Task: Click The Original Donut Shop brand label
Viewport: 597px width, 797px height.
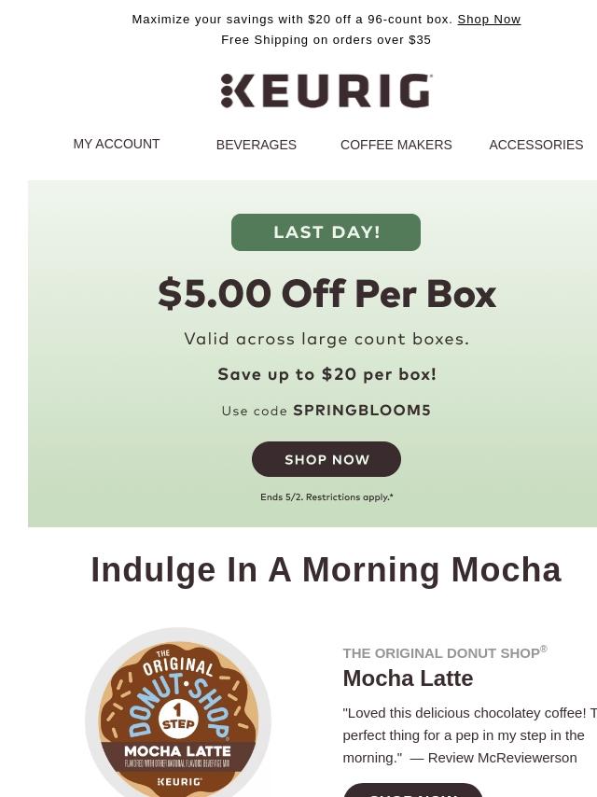Action: 445,652
